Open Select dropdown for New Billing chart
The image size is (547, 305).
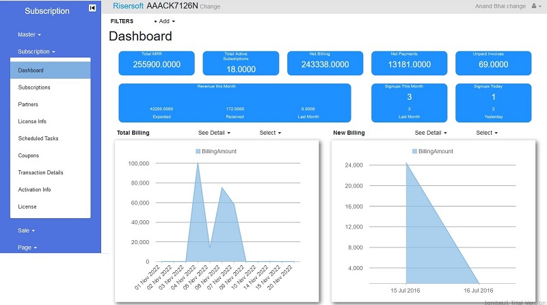(x=487, y=133)
